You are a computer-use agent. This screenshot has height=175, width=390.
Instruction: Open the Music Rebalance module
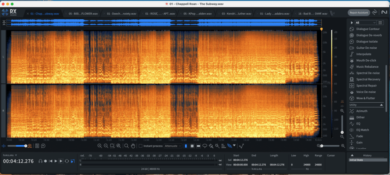364,67
